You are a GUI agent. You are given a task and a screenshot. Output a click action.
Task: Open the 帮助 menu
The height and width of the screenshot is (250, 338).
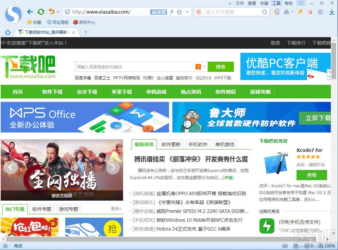pos(289,3)
